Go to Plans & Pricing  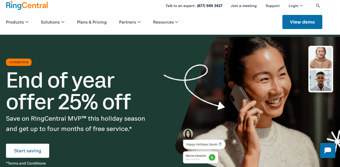coord(92,22)
